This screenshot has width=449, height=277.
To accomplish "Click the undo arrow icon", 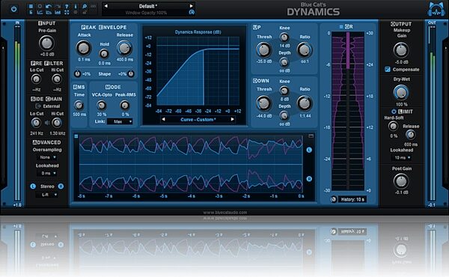I will tap(49, 6).
